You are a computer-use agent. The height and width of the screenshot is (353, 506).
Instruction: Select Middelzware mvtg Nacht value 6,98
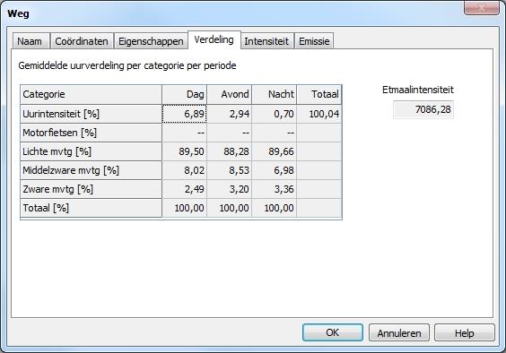point(275,170)
